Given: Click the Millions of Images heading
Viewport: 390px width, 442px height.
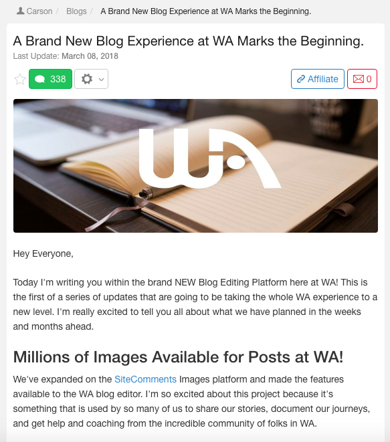Looking at the screenshot, I should point(178,357).
